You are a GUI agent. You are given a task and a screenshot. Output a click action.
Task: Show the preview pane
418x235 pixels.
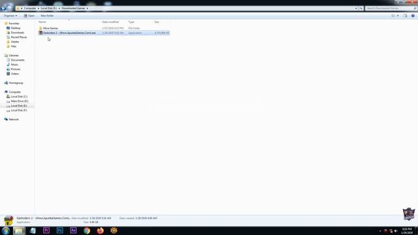pos(405,16)
